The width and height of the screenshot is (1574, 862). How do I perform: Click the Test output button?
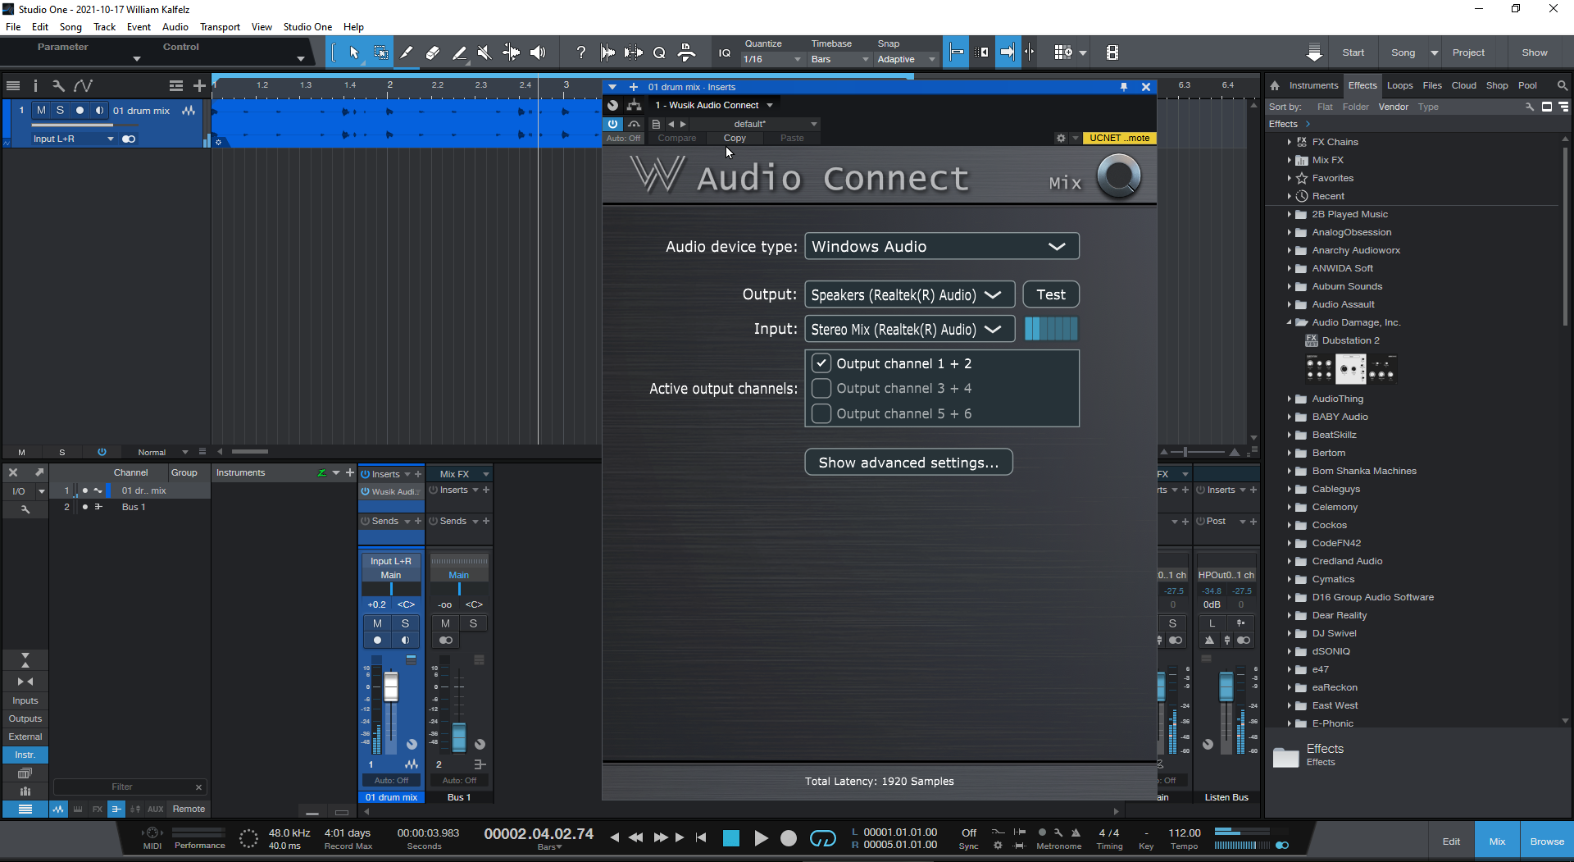pos(1051,294)
